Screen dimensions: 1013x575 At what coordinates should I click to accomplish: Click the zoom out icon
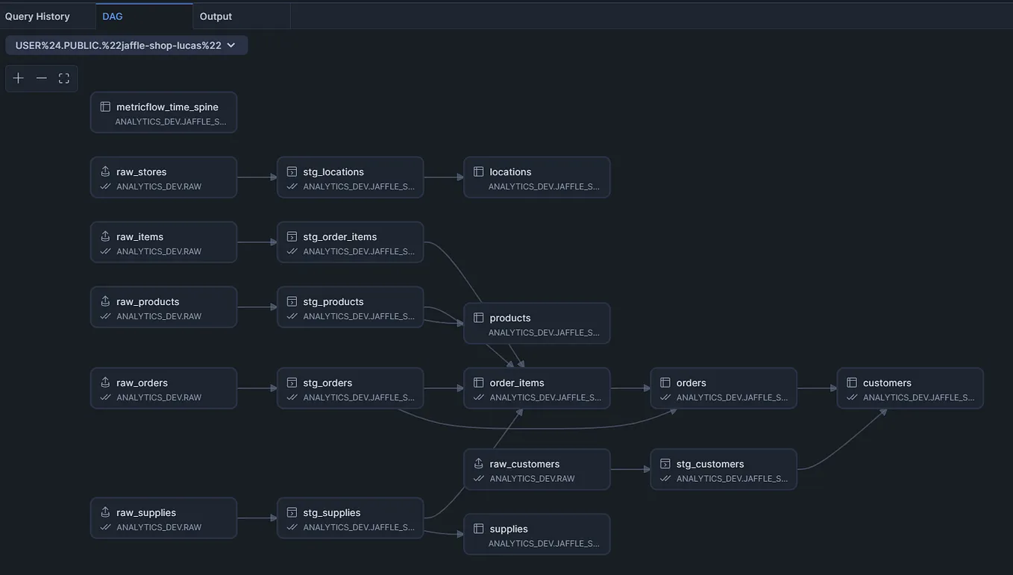[x=40, y=78]
